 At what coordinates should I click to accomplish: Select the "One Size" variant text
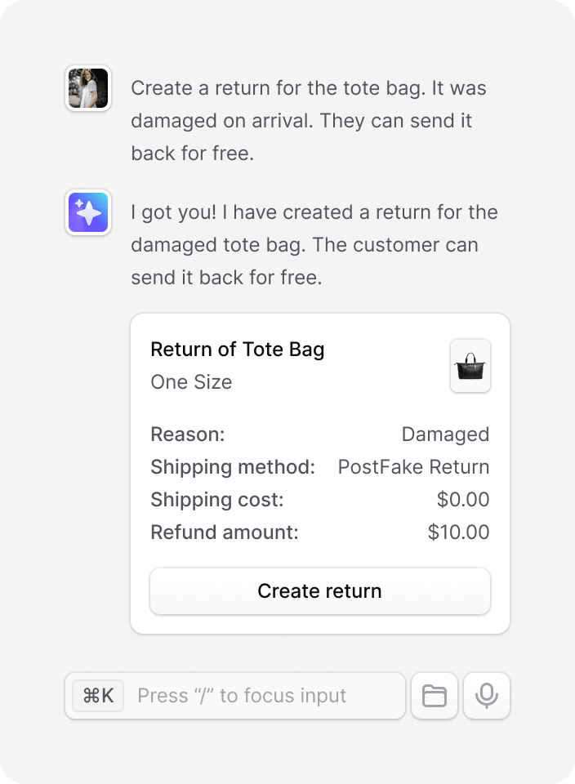(x=191, y=382)
